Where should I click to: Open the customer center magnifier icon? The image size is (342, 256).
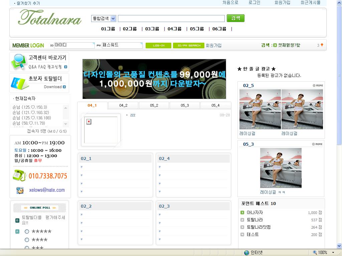tap(19, 62)
